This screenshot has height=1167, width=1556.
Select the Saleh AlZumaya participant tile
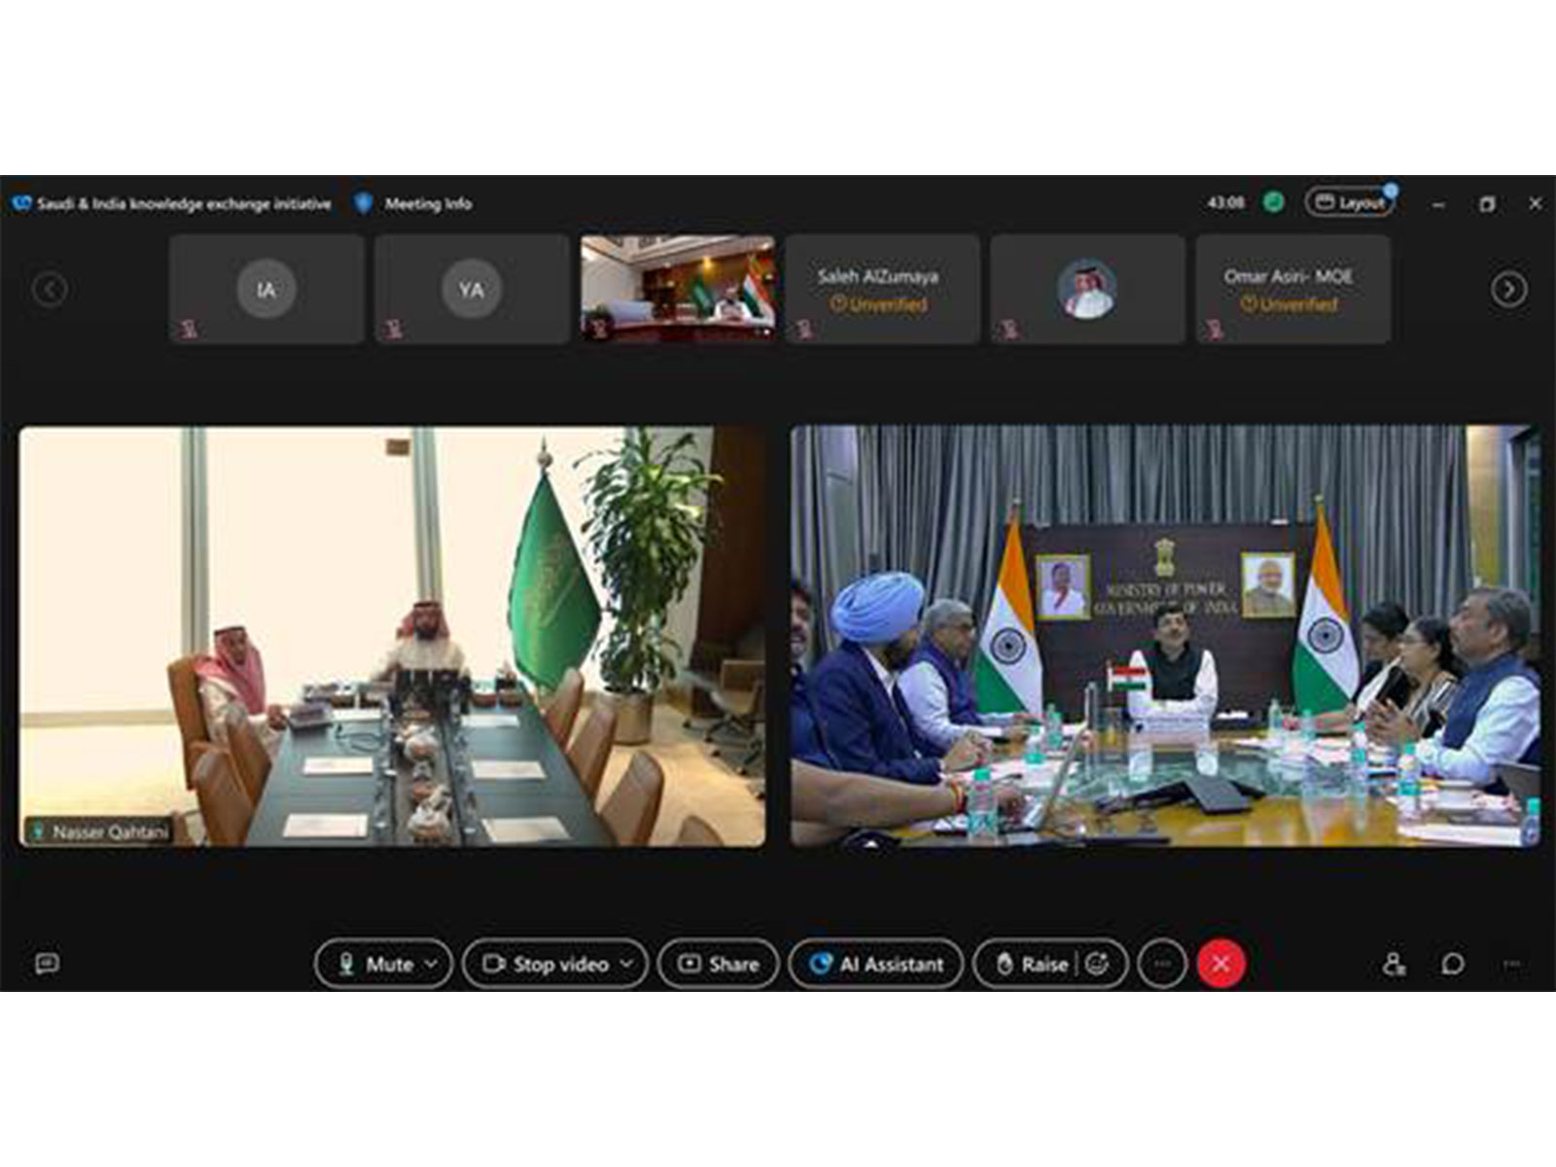click(882, 289)
